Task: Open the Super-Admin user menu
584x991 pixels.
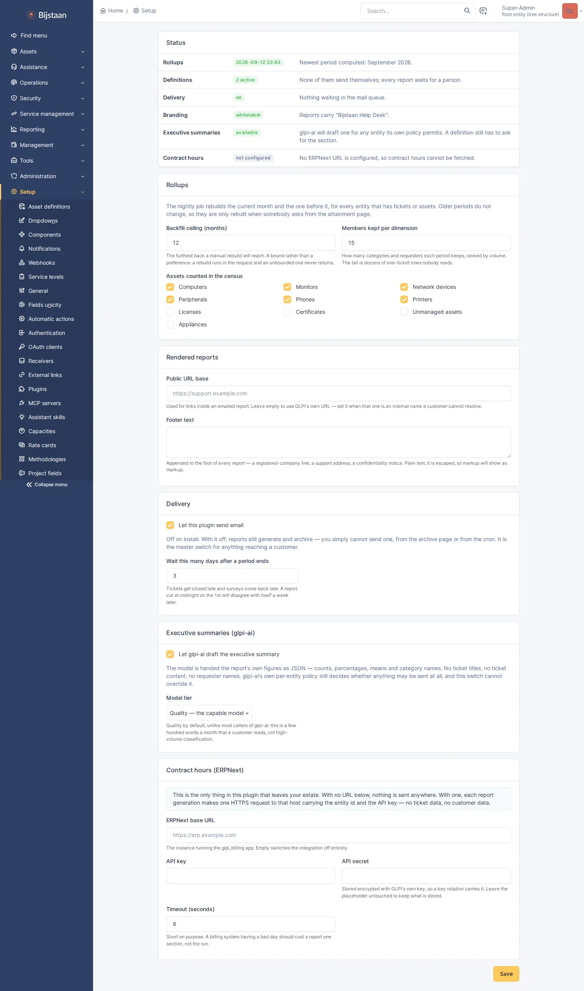Action: coord(542,11)
